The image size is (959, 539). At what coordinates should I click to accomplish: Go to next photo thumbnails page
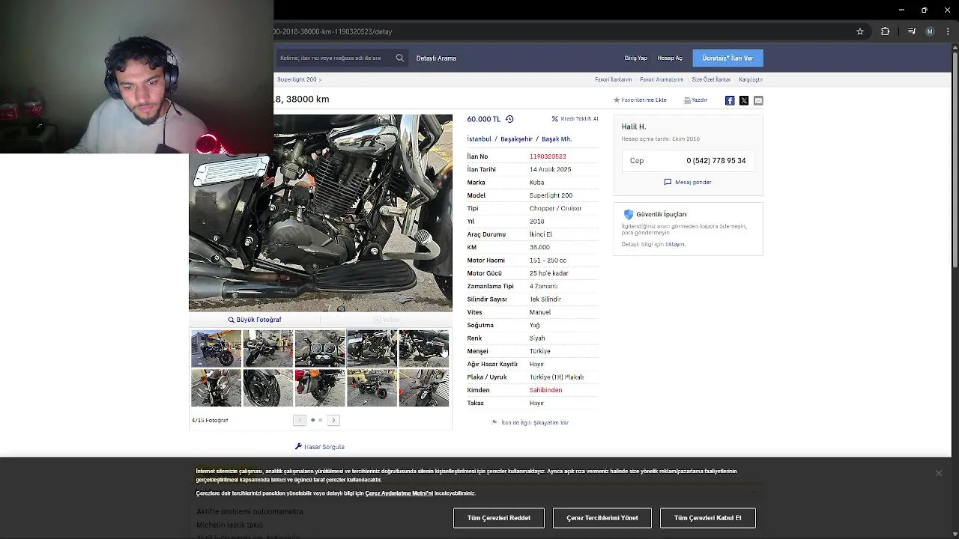coord(334,420)
